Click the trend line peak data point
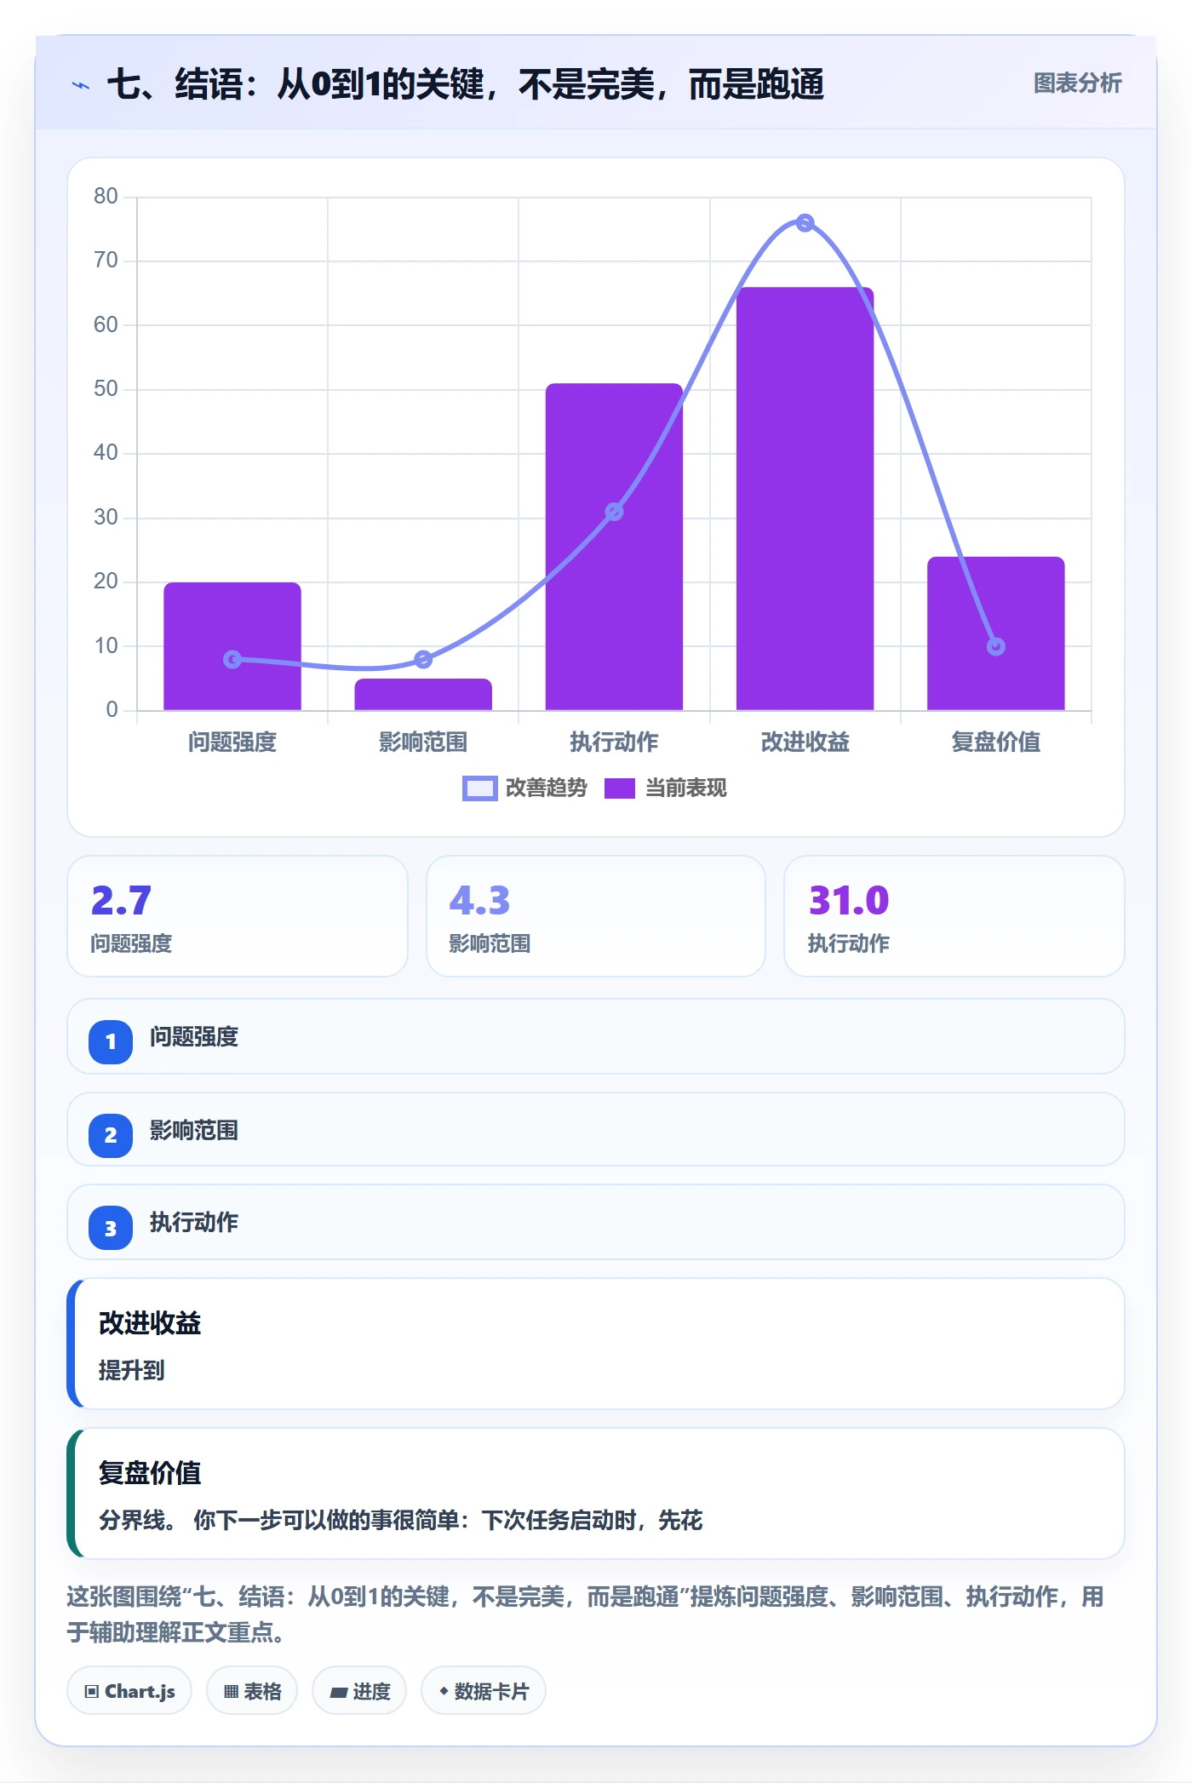Screen dimensions: 1192x1783 pos(805,223)
